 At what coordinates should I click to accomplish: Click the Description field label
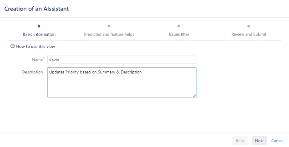32,72
